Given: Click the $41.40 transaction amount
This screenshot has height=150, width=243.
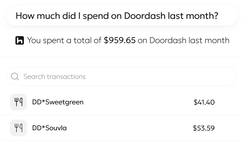Looking at the screenshot, I should tap(204, 102).
